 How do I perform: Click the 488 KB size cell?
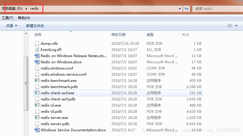click(x=195, y=105)
